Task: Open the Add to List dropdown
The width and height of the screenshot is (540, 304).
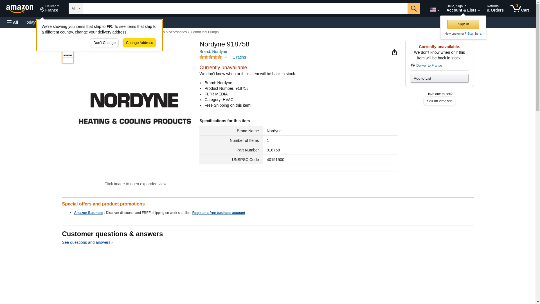Action: pos(439,79)
